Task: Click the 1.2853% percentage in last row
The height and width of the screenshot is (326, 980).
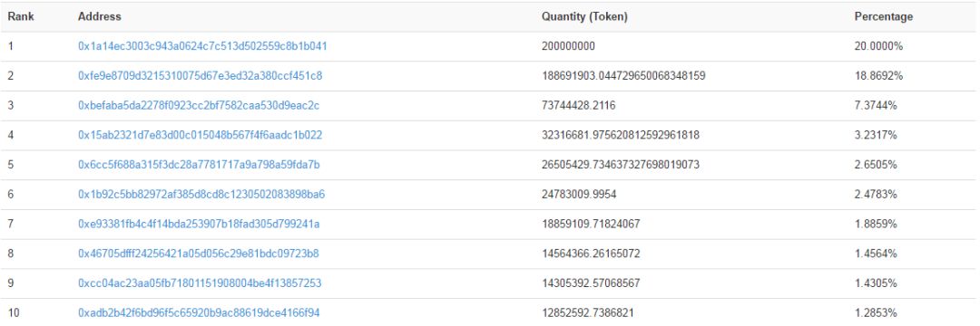Action: (x=876, y=313)
